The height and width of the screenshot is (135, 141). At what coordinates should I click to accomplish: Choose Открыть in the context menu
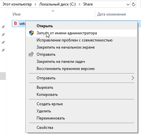point(81,26)
